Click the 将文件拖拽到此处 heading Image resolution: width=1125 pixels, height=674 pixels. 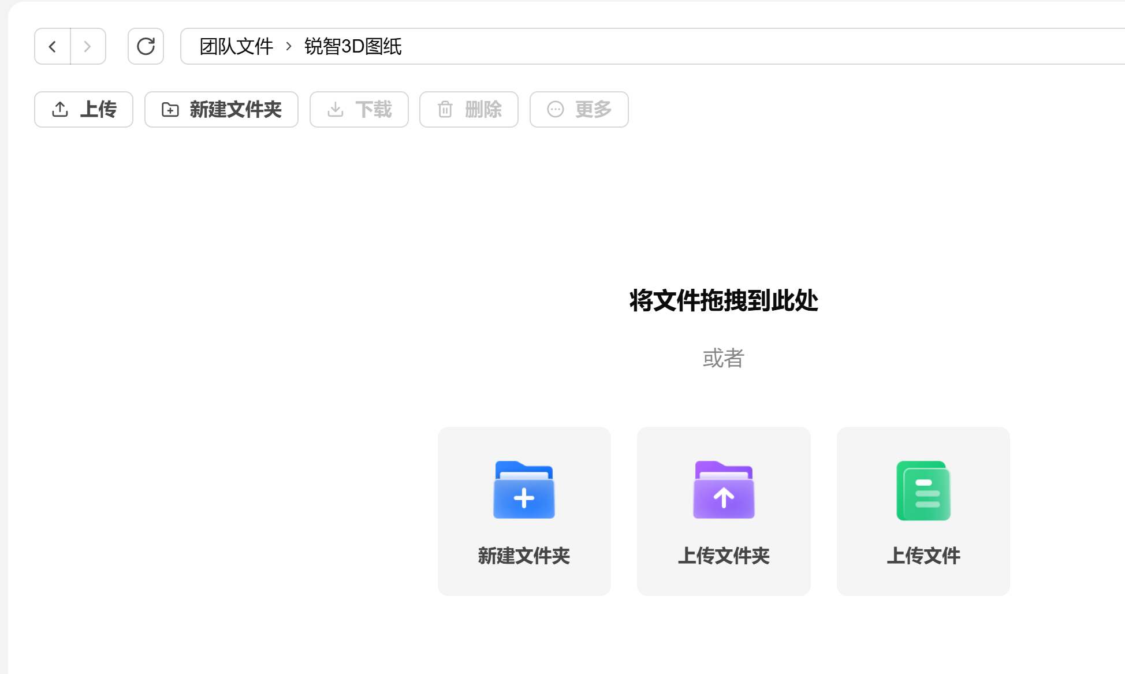(724, 300)
